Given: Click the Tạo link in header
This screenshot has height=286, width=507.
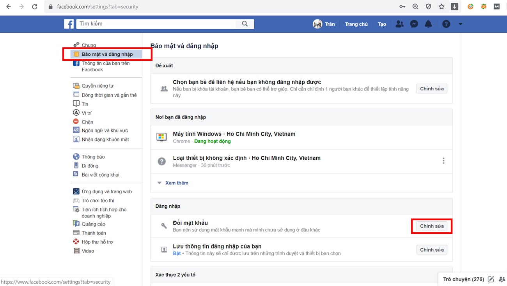Looking at the screenshot, I should [382, 24].
